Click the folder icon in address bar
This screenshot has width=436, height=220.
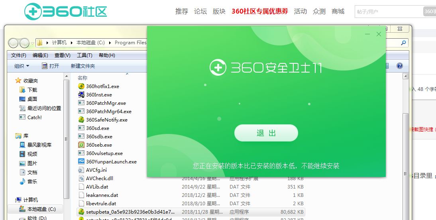click(40, 43)
